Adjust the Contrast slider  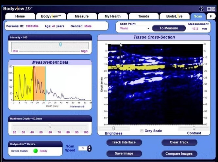click(194, 128)
